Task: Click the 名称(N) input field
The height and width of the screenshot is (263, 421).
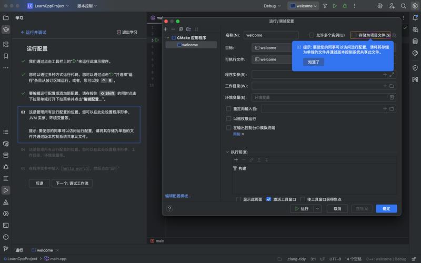Action: coord(271,35)
